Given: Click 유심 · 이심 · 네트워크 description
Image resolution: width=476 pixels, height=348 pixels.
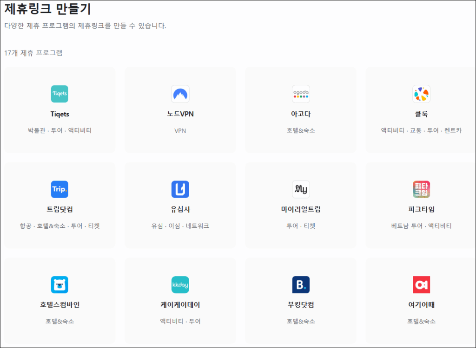Looking at the screenshot, I should point(180,226).
